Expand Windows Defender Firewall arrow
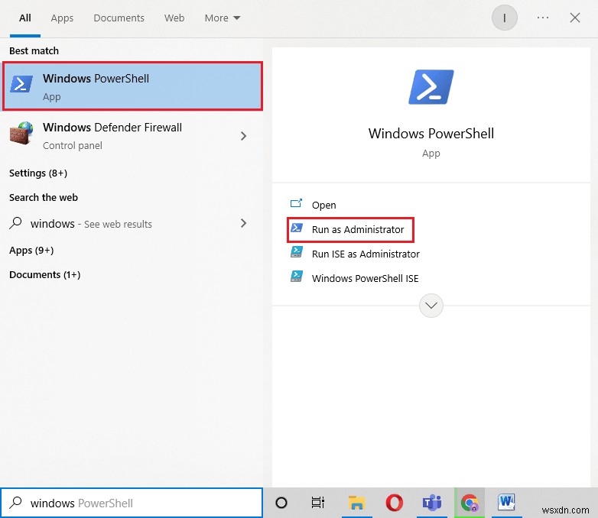Viewport: 598px width, 518px height. click(243, 136)
